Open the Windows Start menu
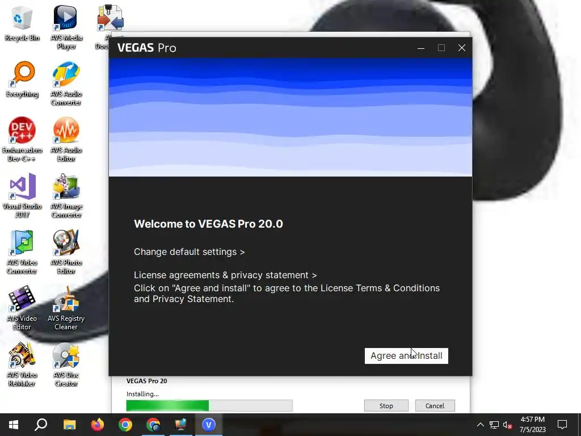This screenshot has width=581, height=436. (x=14, y=425)
